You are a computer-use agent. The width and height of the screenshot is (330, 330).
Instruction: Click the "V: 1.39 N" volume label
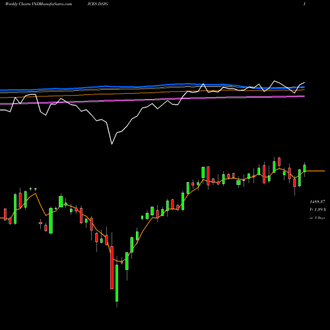(x=317, y=210)
